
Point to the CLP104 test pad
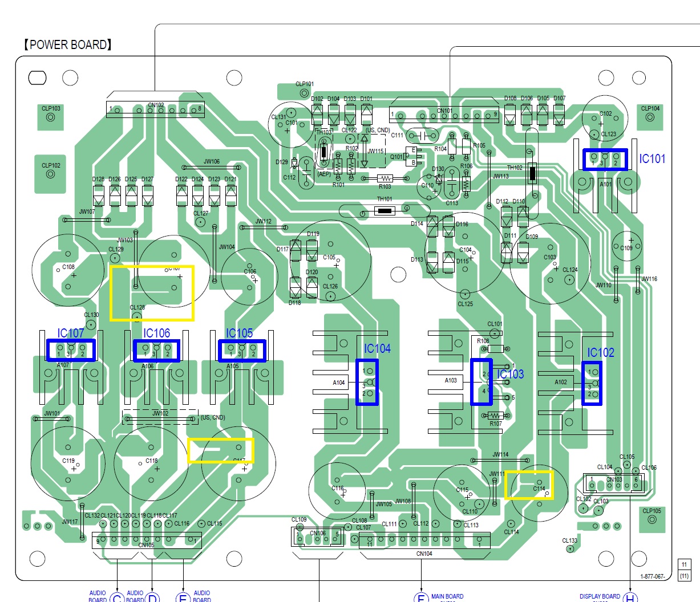[x=650, y=118]
